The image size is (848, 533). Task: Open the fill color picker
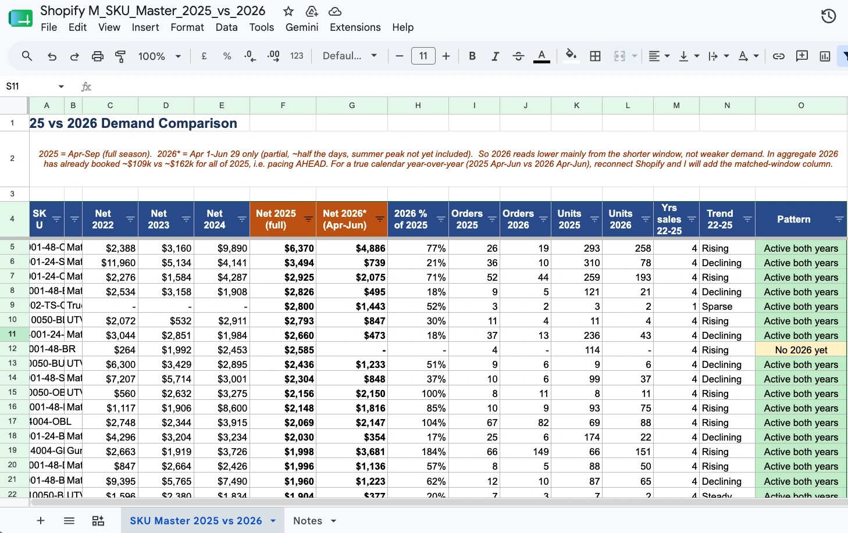[571, 56]
